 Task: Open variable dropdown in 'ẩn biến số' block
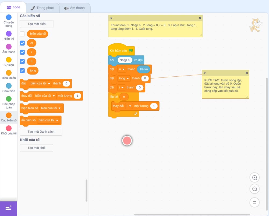click(x=48, y=120)
